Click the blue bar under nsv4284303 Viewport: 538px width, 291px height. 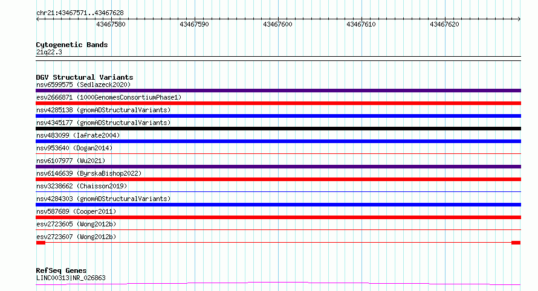point(278,205)
